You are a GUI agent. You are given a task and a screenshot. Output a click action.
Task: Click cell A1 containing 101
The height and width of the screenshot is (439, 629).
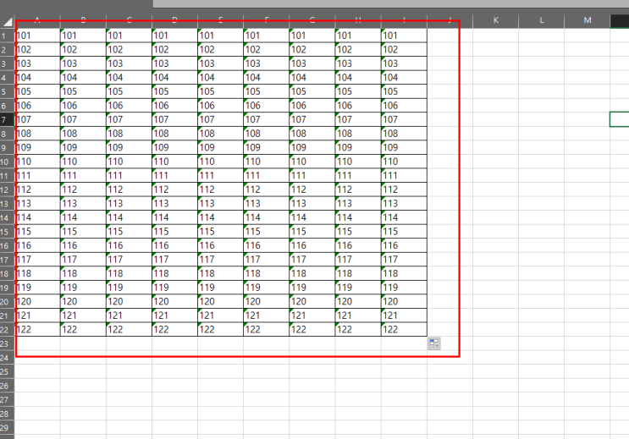[38, 36]
